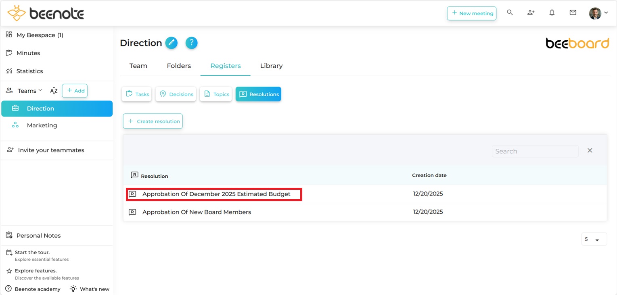Open the rows-per-page dropdown showing 5
The width and height of the screenshot is (617, 295).
pyautogui.click(x=594, y=239)
